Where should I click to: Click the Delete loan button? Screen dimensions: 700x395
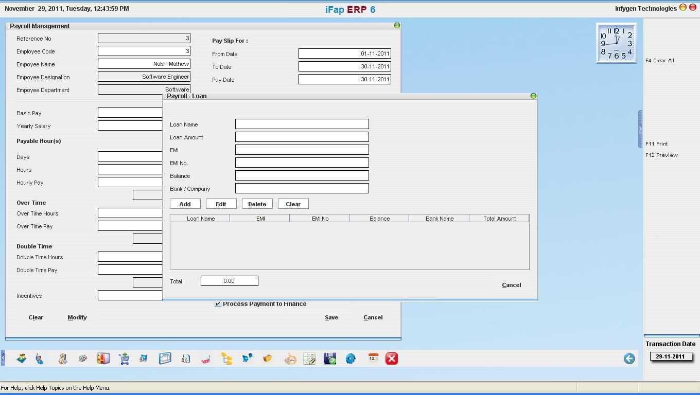[x=257, y=204]
